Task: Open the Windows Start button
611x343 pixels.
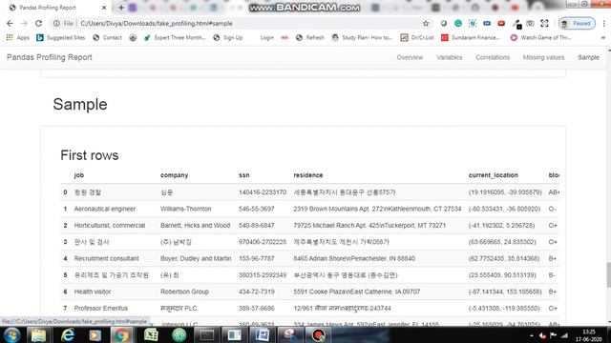Action: (x=11, y=334)
